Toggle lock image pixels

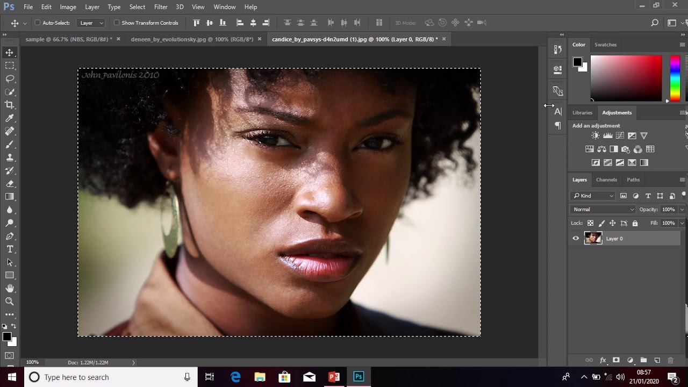coord(601,223)
